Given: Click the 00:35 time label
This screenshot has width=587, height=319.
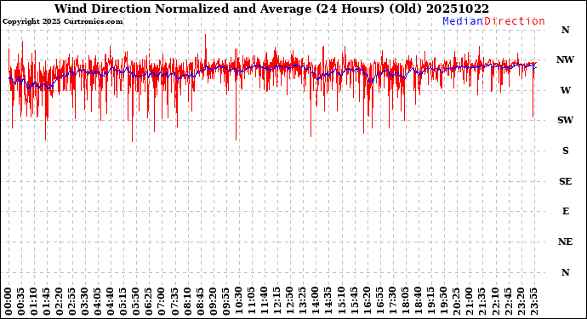Looking at the screenshot, I should tap(21, 301).
